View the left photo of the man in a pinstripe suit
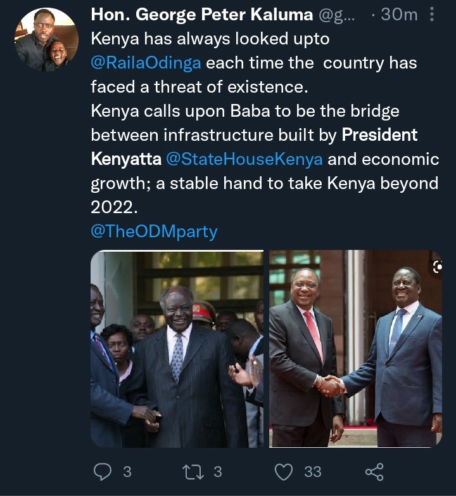 pos(177,349)
